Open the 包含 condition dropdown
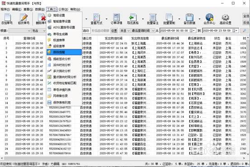 [x=39, y=30]
